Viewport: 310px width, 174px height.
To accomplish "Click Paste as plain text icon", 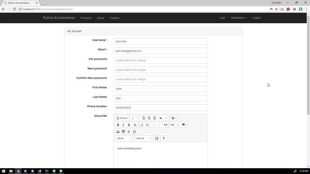I will [149, 118].
